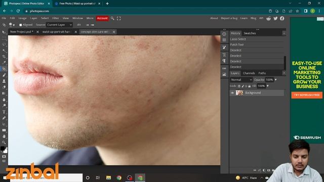Click the Opacity 100% value field
The width and height of the screenshot is (324, 182).
(x=269, y=80)
